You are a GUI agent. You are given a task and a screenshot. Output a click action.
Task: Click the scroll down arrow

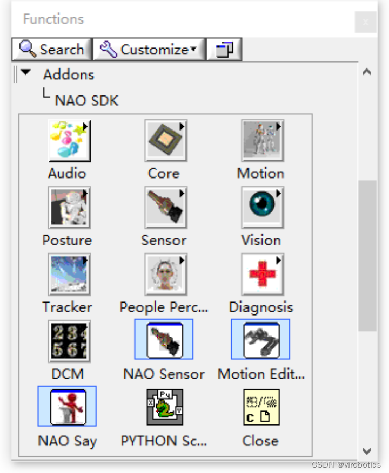tap(367, 451)
